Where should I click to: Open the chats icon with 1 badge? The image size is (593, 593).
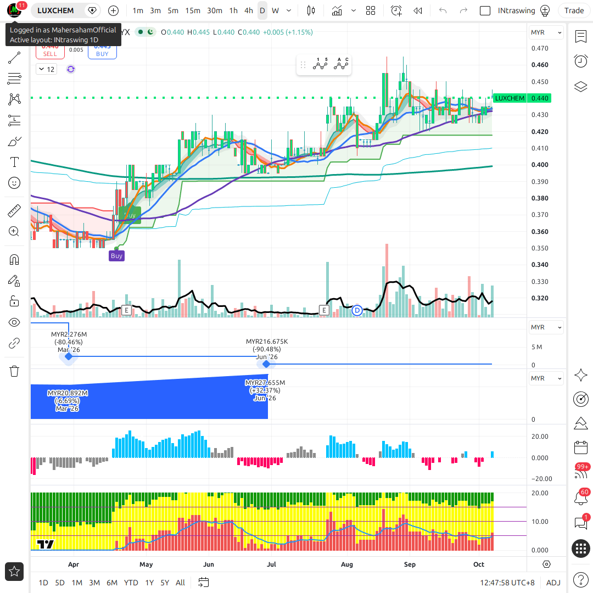tap(580, 523)
